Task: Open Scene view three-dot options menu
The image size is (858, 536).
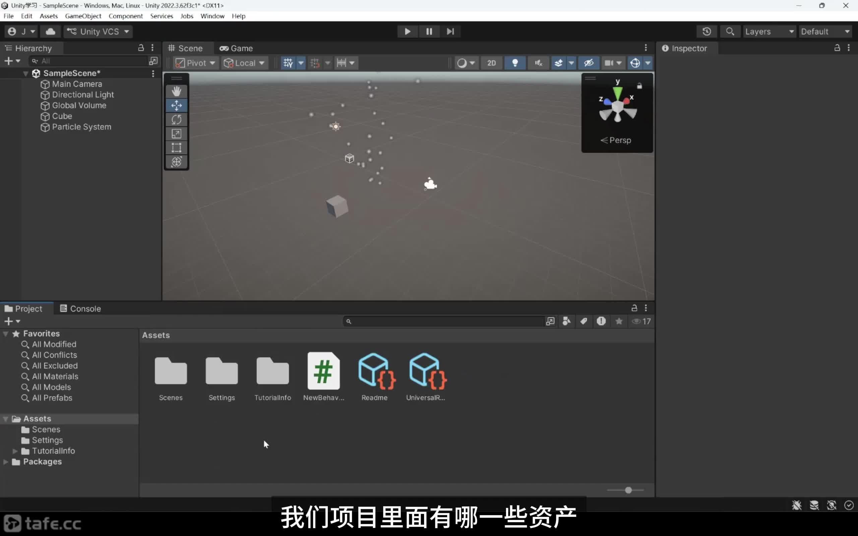Action: point(646,48)
